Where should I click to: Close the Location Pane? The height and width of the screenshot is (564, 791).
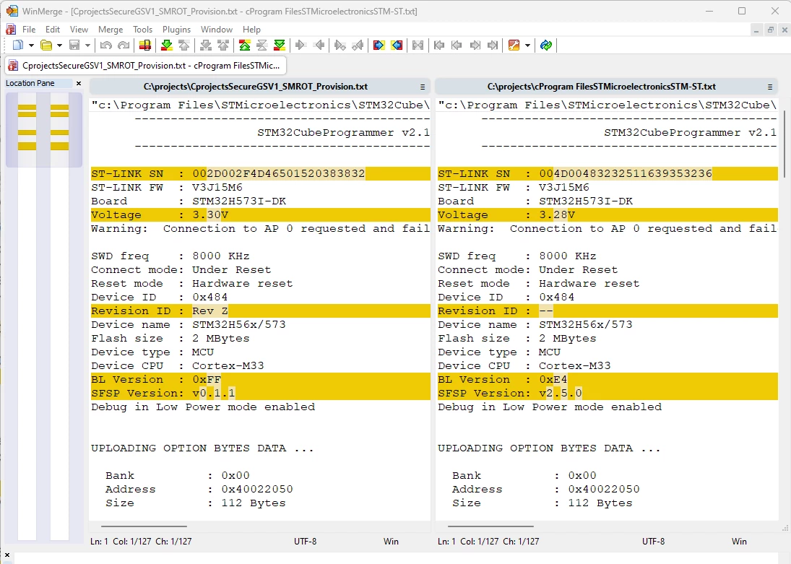pos(79,83)
